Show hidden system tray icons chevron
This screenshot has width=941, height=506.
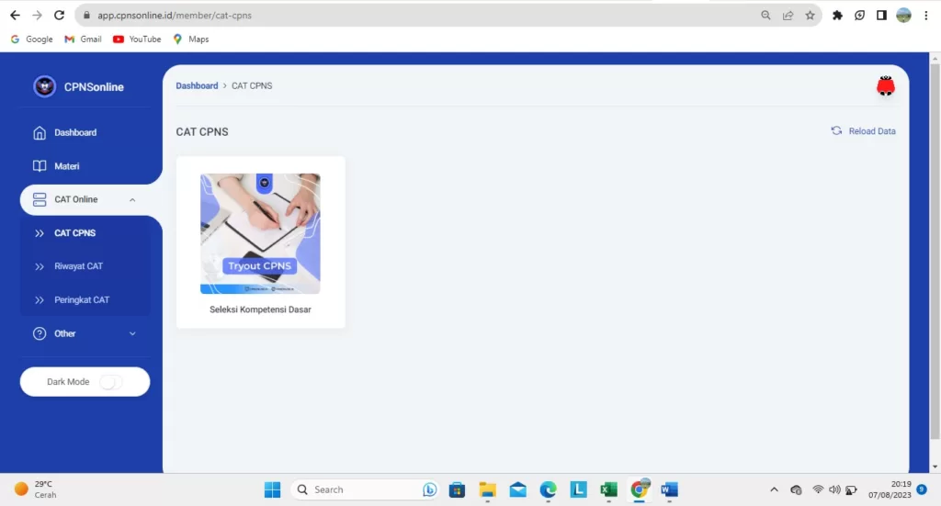[774, 489]
